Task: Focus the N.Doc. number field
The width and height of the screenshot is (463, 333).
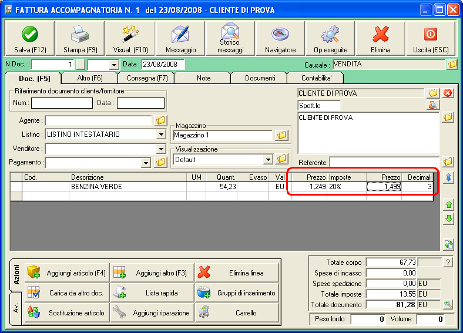Action: coord(52,65)
